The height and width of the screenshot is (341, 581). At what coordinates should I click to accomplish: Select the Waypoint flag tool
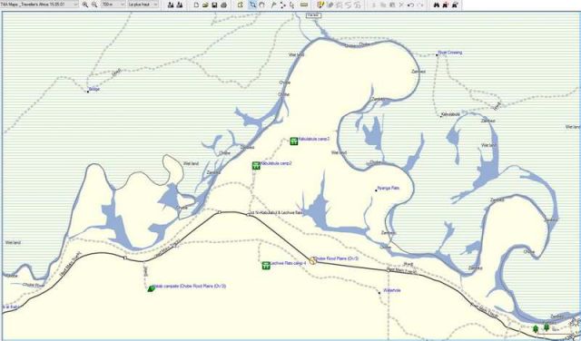(274, 5)
